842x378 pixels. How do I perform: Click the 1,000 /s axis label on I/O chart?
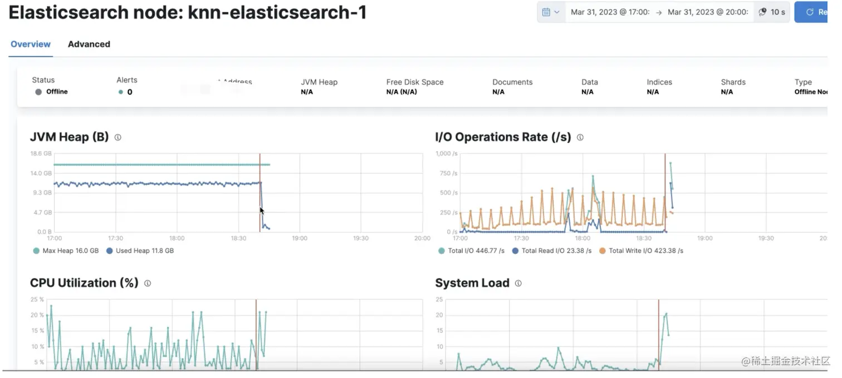coord(447,153)
